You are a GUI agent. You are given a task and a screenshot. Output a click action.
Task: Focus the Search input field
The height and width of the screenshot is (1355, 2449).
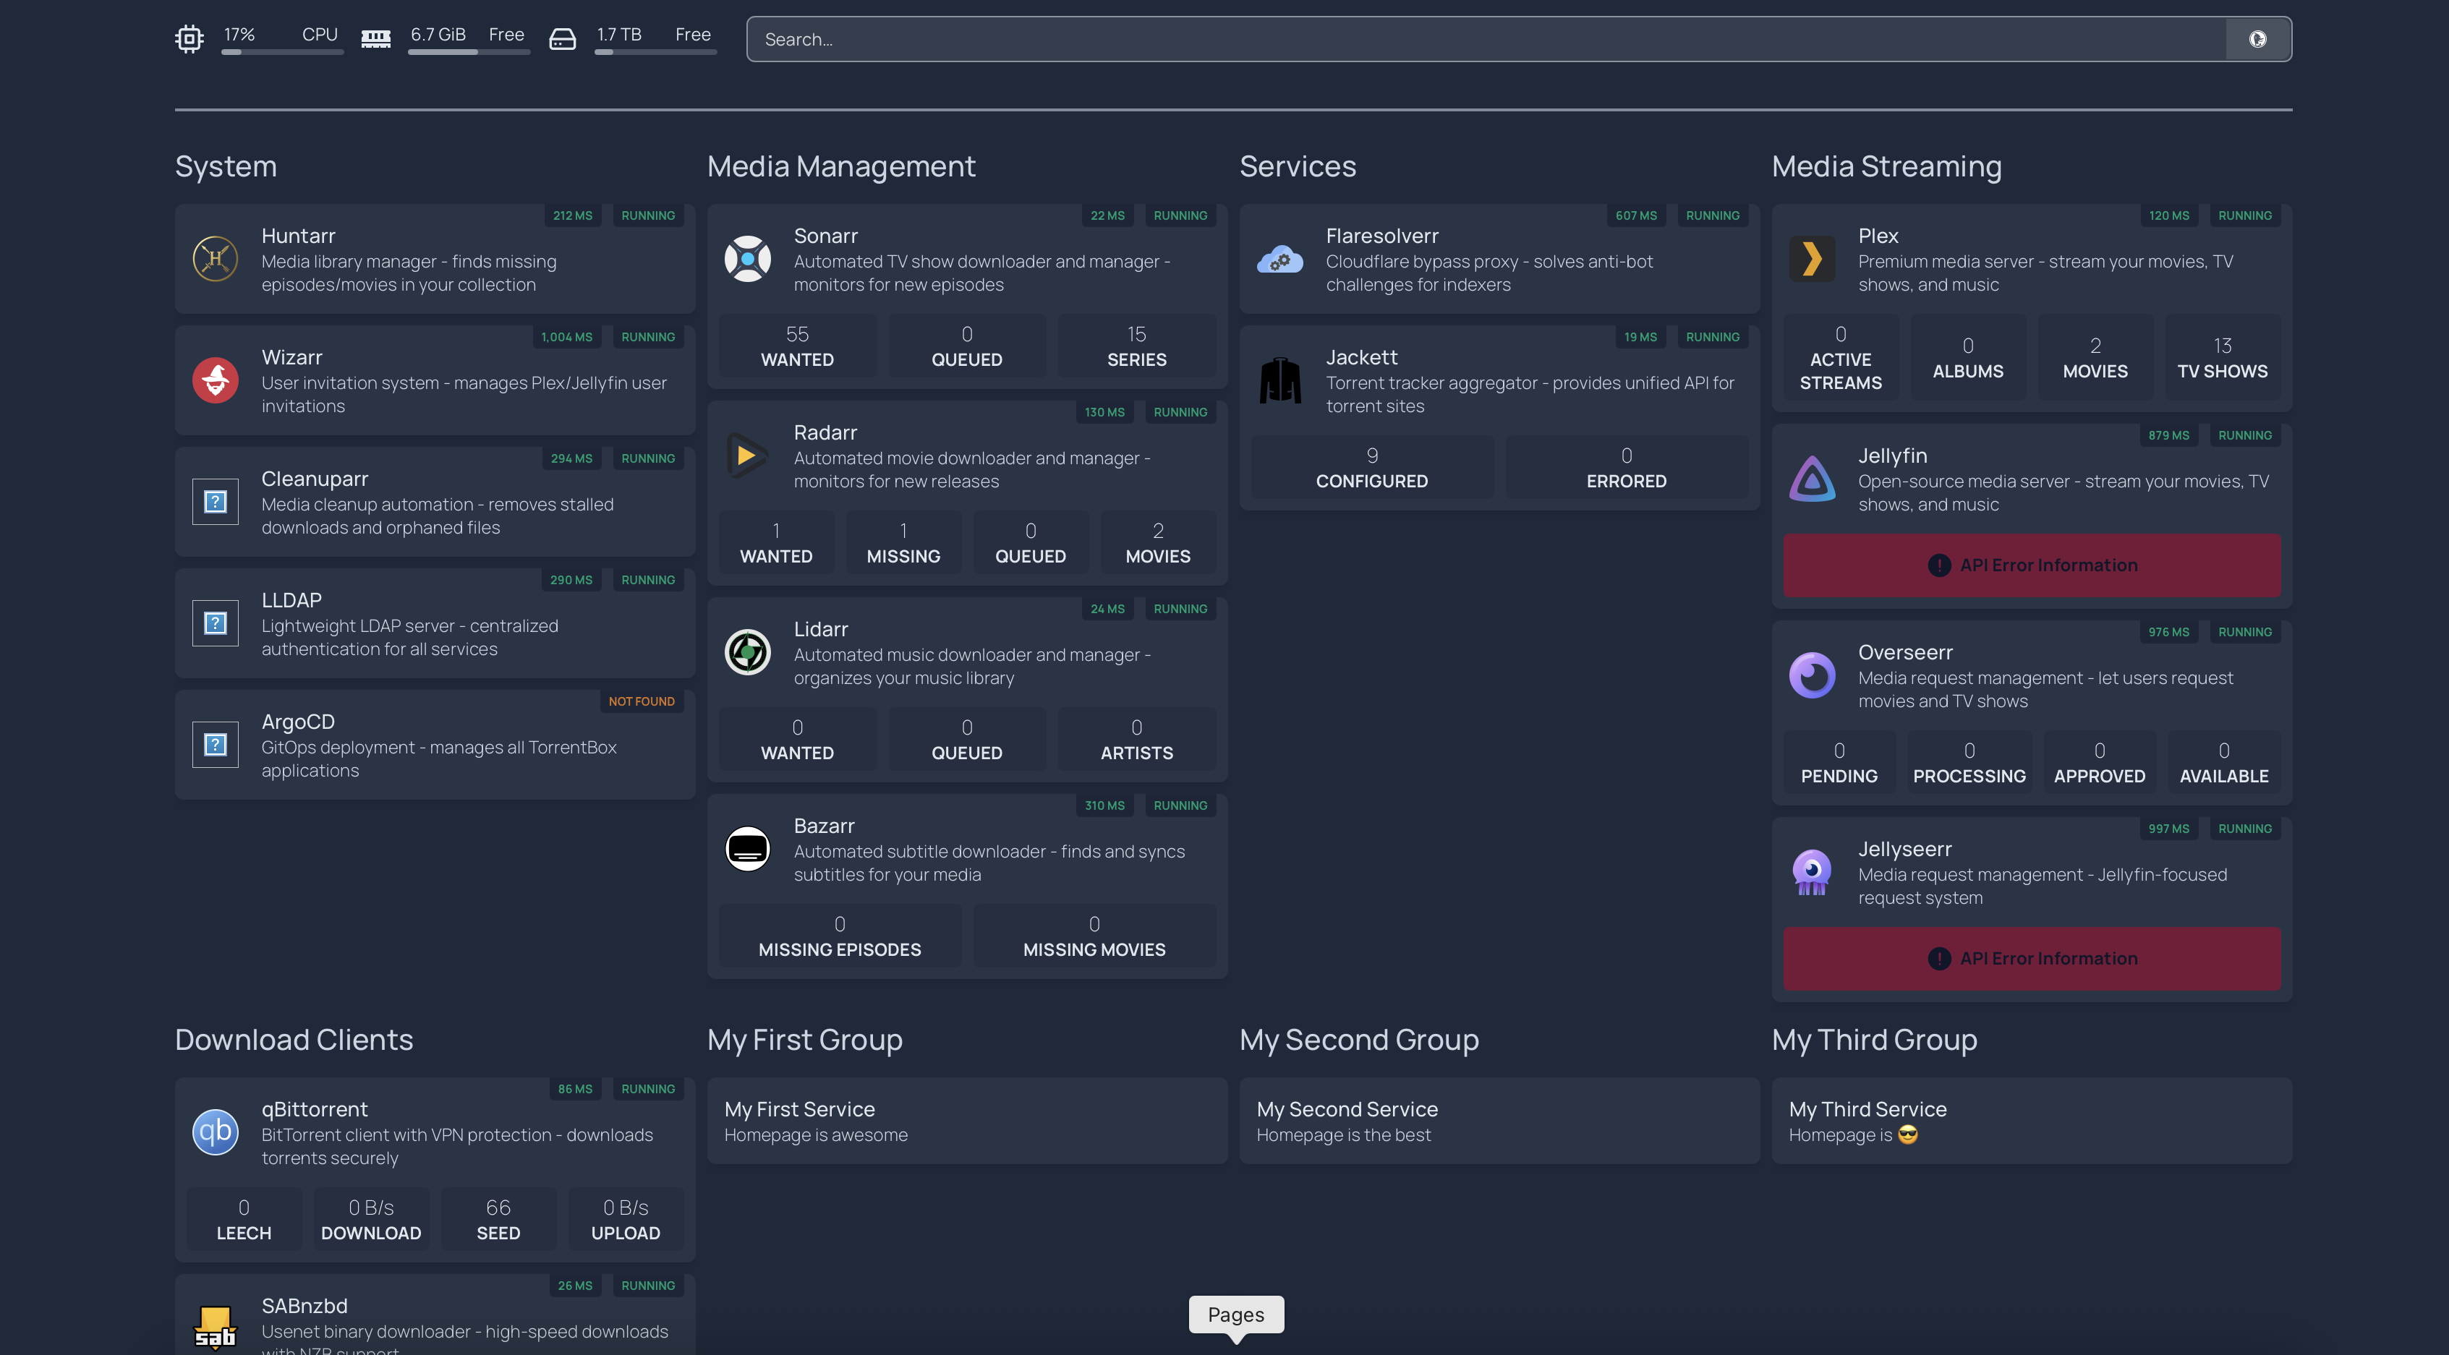click(x=1486, y=39)
